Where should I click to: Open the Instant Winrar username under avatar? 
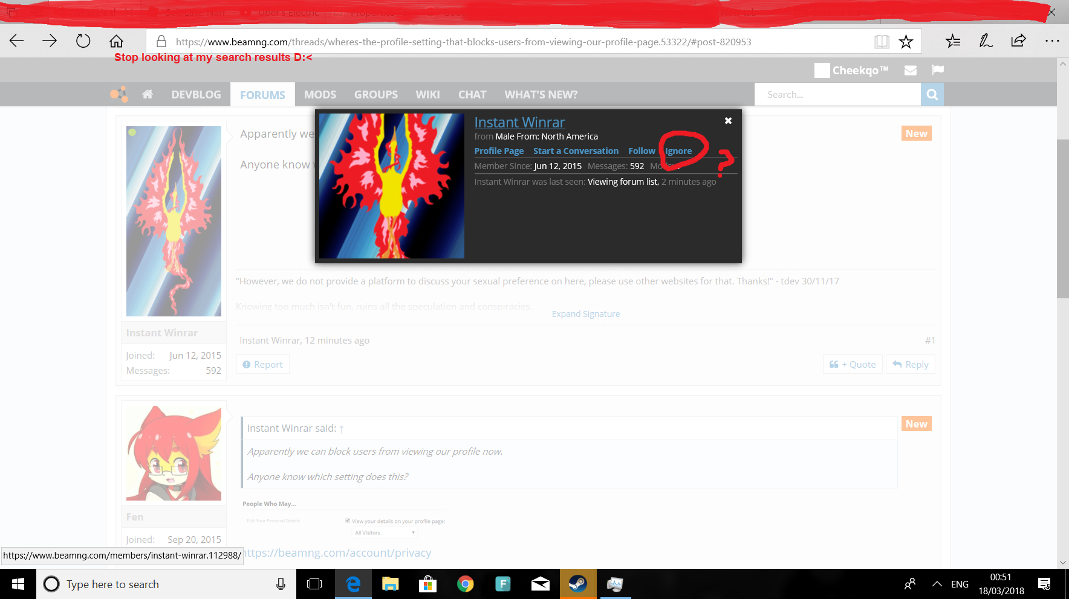[x=162, y=333]
